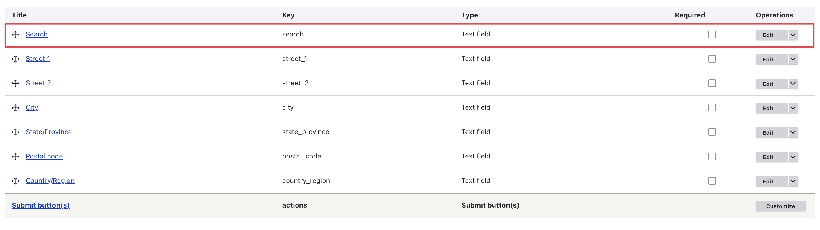Enable Required checkbox for City
Screen dimensions: 820x230
[x=712, y=108]
